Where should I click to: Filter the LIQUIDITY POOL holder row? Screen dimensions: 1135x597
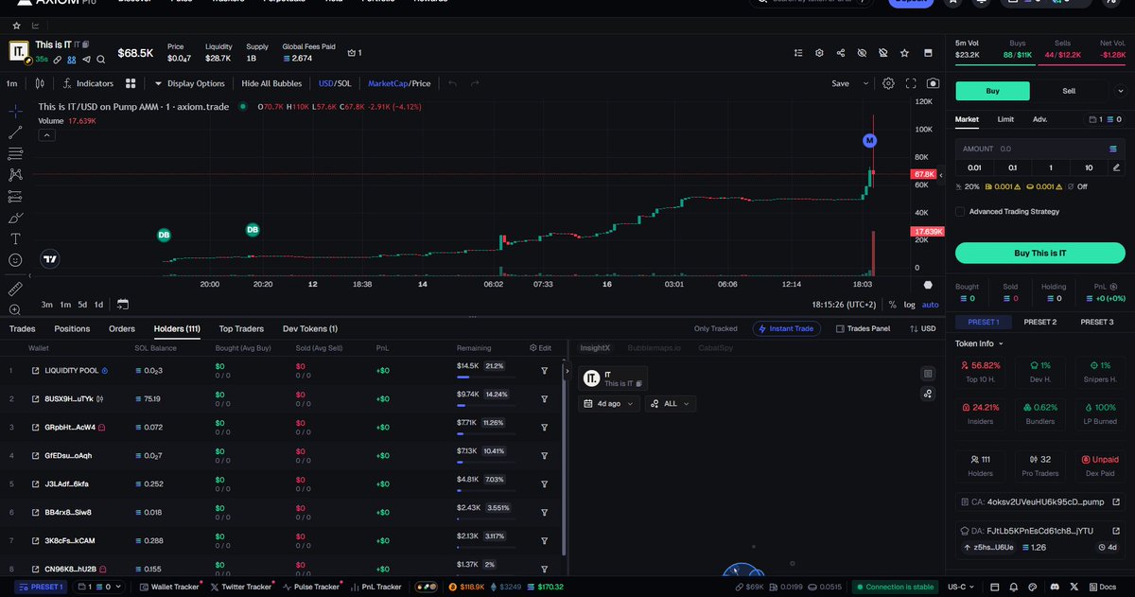(545, 371)
